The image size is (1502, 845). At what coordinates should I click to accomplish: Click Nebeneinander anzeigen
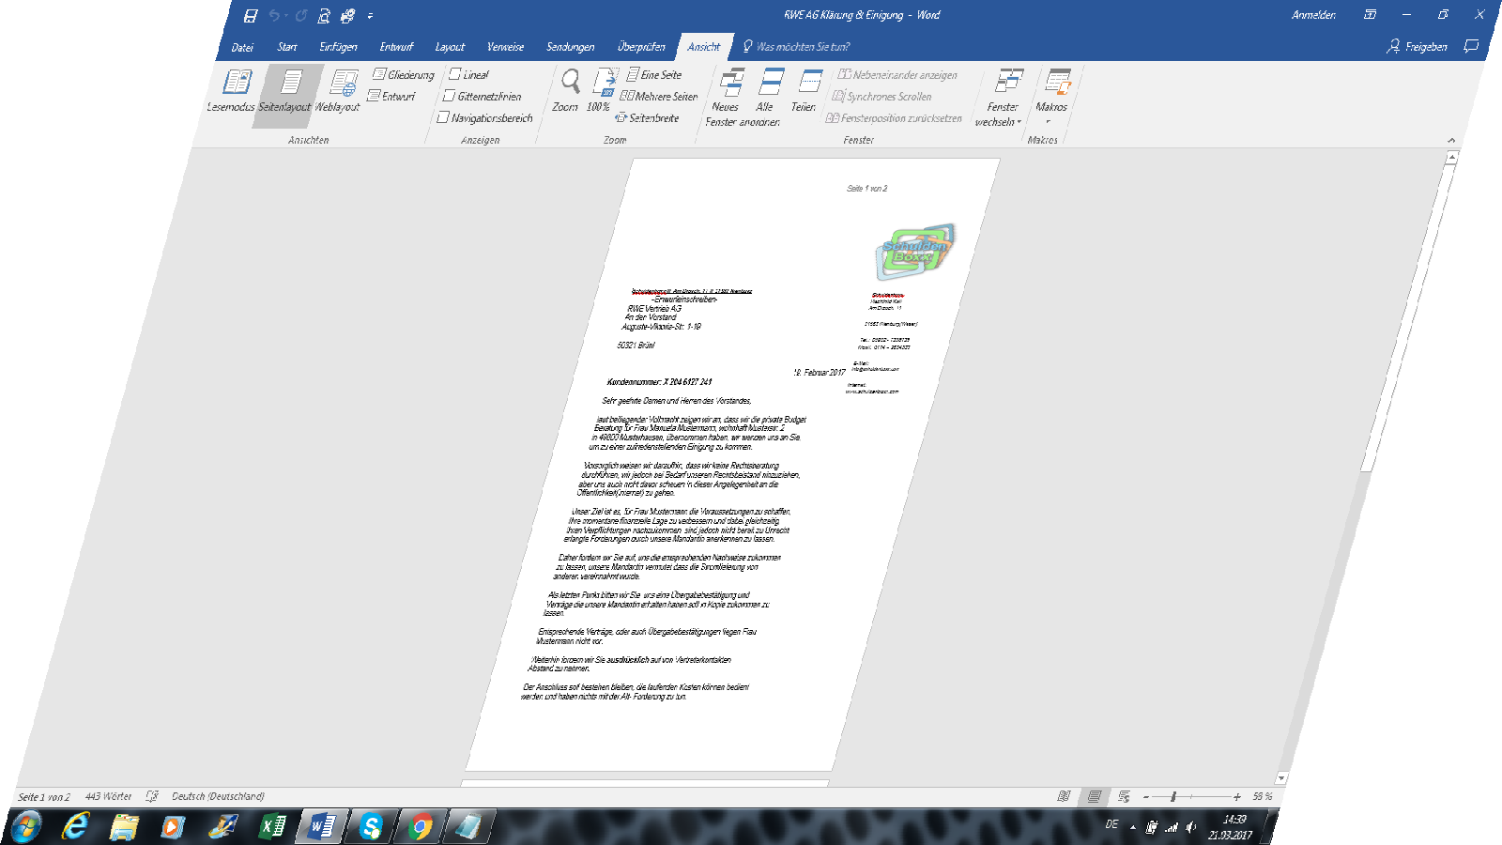(x=898, y=74)
